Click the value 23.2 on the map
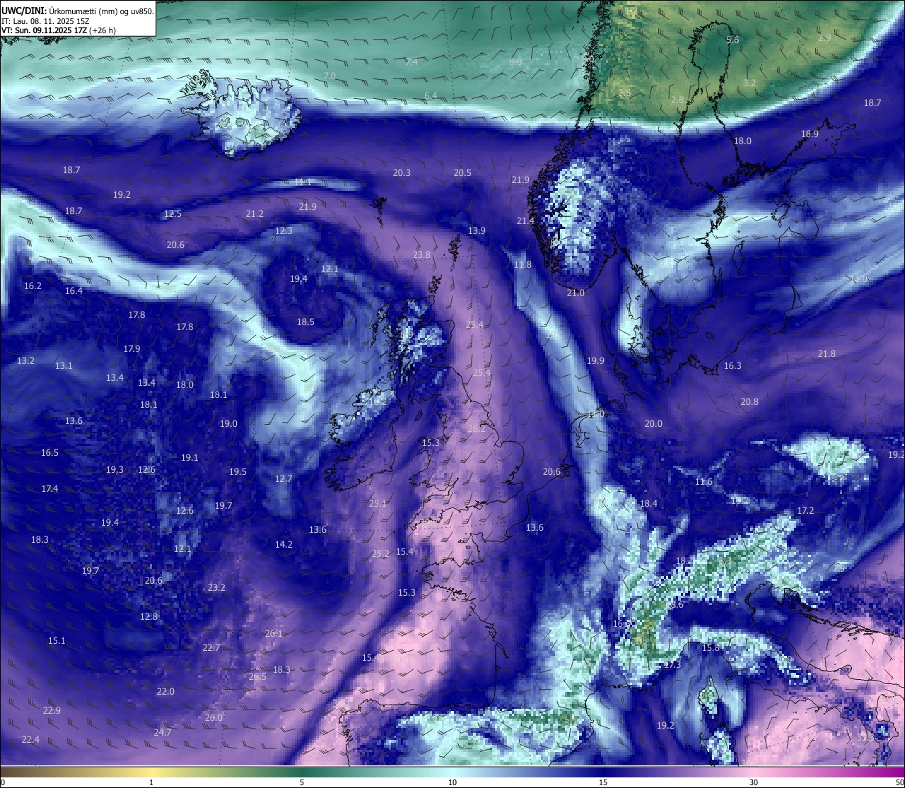The width and height of the screenshot is (905, 788). pos(216,587)
